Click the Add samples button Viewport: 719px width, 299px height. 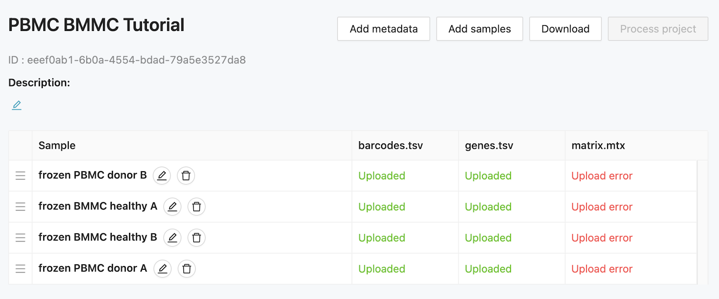pyautogui.click(x=479, y=29)
